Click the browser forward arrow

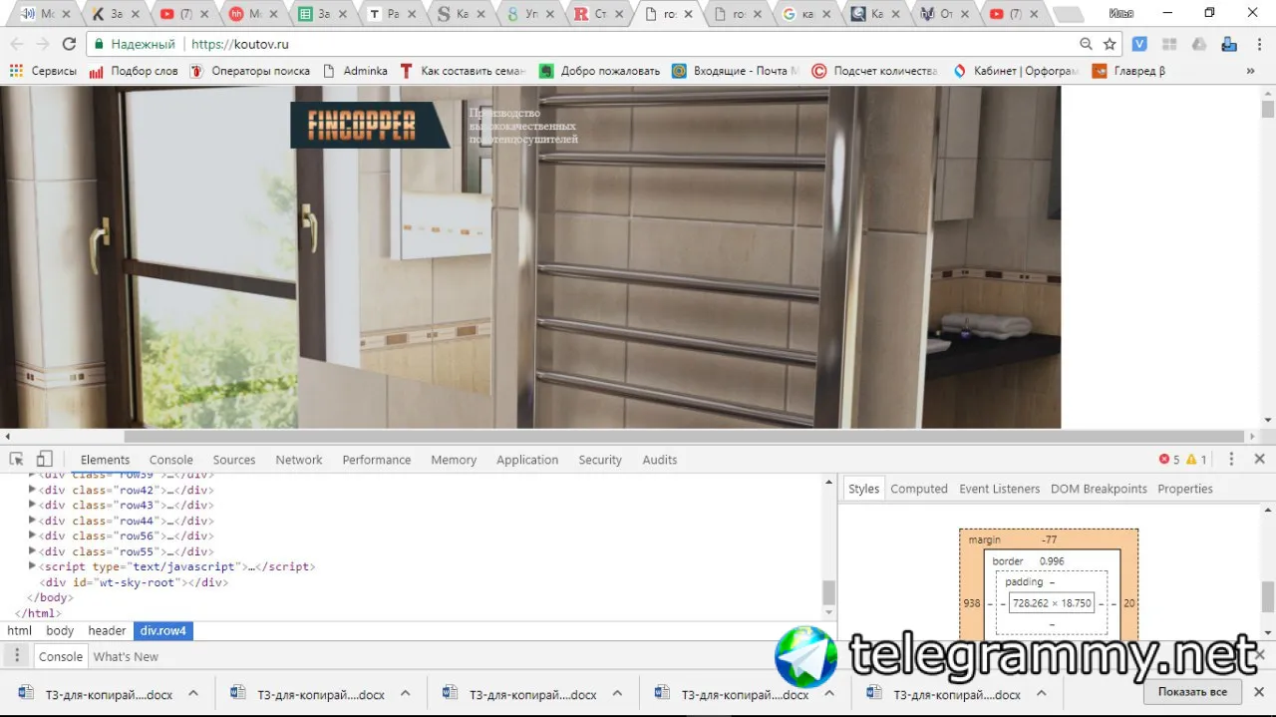[x=43, y=44]
